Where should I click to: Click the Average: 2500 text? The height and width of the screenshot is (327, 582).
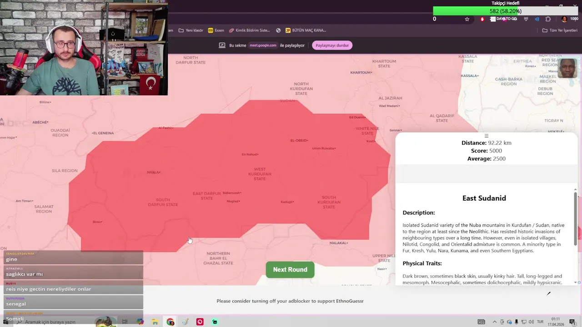[486, 159]
